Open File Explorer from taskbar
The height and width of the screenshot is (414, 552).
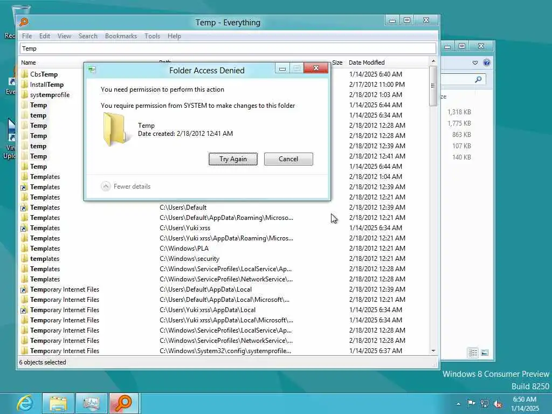pyautogui.click(x=58, y=403)
